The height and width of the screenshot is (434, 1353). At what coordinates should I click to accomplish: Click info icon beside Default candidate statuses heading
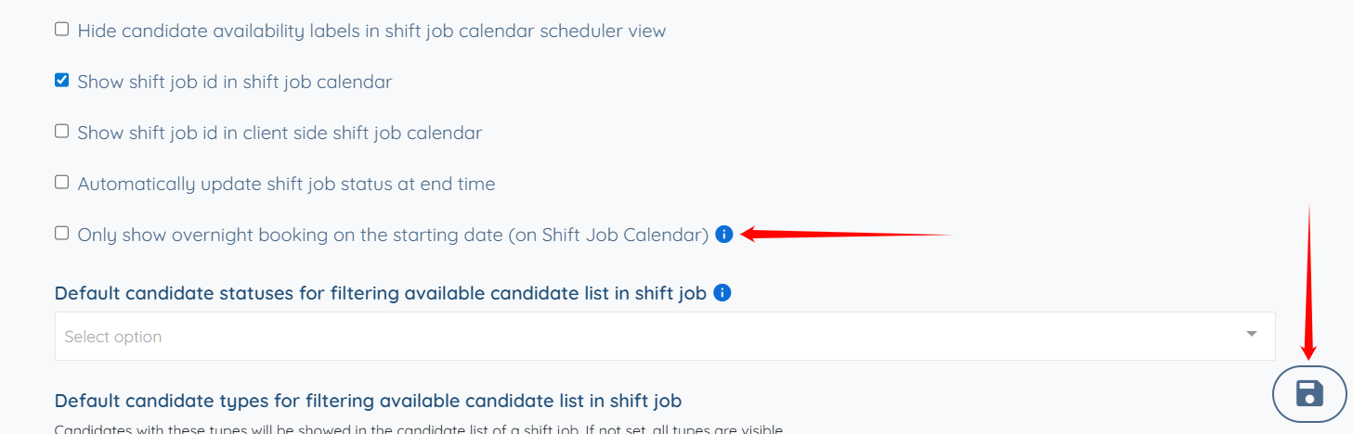click(x=722, y=293)
